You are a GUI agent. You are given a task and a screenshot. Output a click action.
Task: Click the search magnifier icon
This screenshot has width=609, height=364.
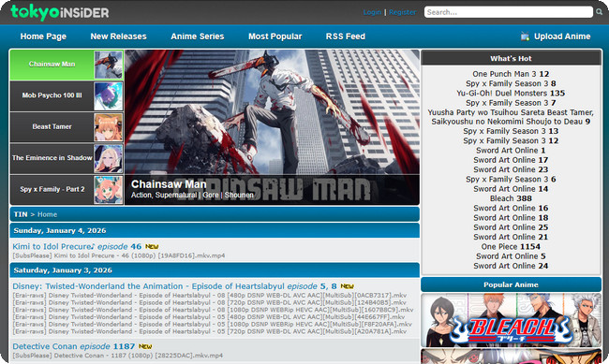600,12
